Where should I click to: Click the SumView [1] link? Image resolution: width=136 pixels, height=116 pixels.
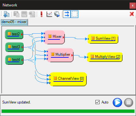point(105,38)
